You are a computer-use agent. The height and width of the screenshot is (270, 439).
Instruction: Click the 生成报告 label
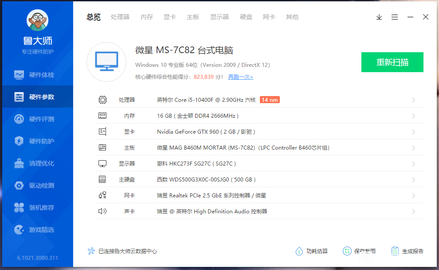point(413,251)
